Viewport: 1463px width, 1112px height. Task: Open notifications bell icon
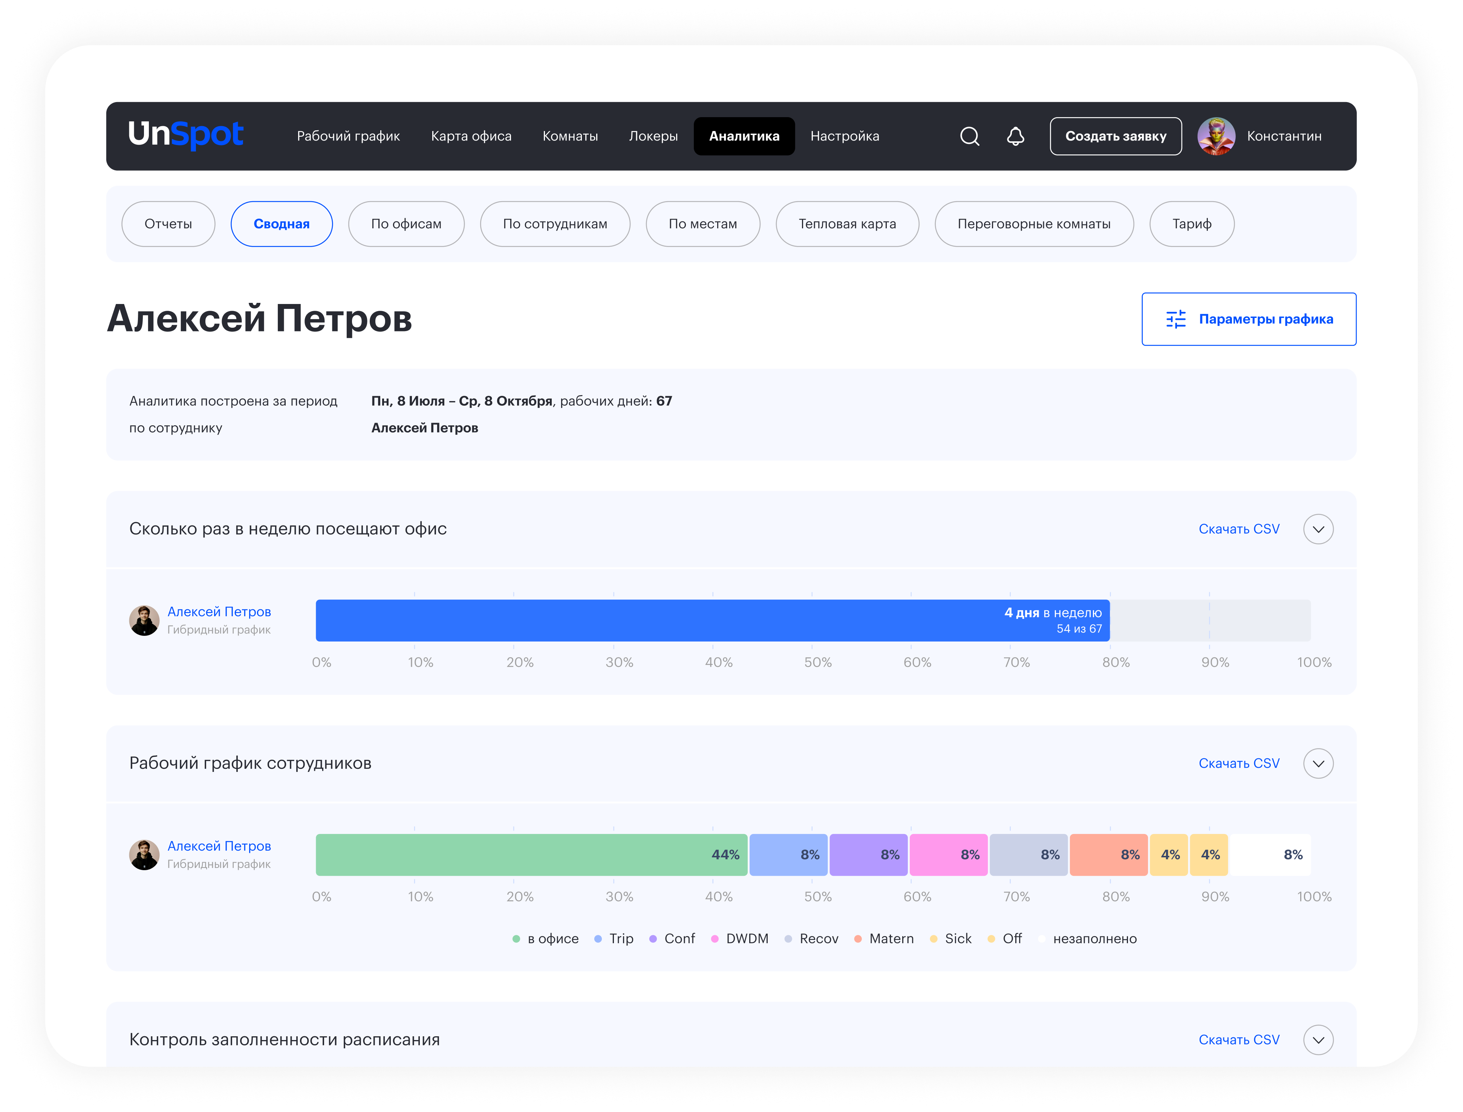click(x=1015, y=136)
